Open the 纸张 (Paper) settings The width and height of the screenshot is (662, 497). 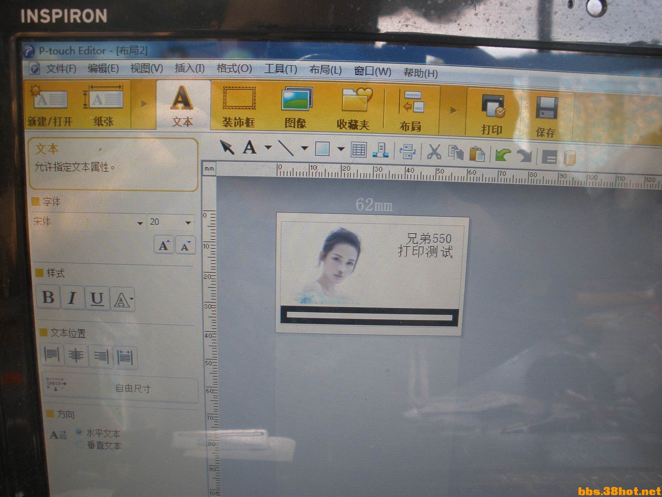(x=103, y=106)
